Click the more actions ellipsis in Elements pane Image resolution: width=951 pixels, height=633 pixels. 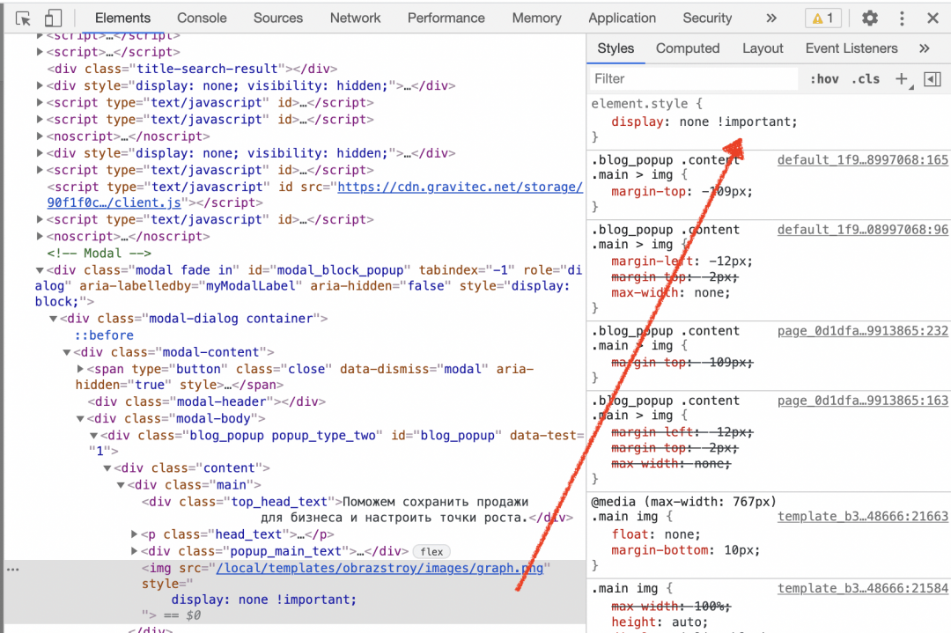click(12, 570)
